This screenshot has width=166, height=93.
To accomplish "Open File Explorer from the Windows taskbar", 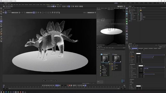I will point(4,92).
